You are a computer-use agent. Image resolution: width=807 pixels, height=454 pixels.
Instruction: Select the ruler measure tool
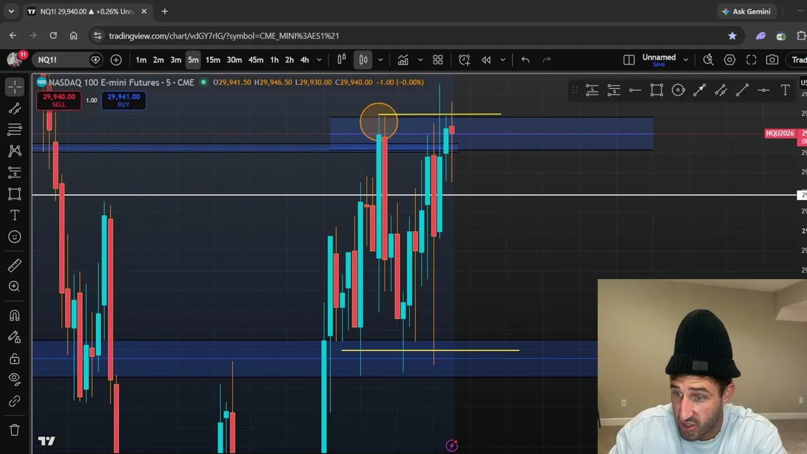click(x=15, y=265)
